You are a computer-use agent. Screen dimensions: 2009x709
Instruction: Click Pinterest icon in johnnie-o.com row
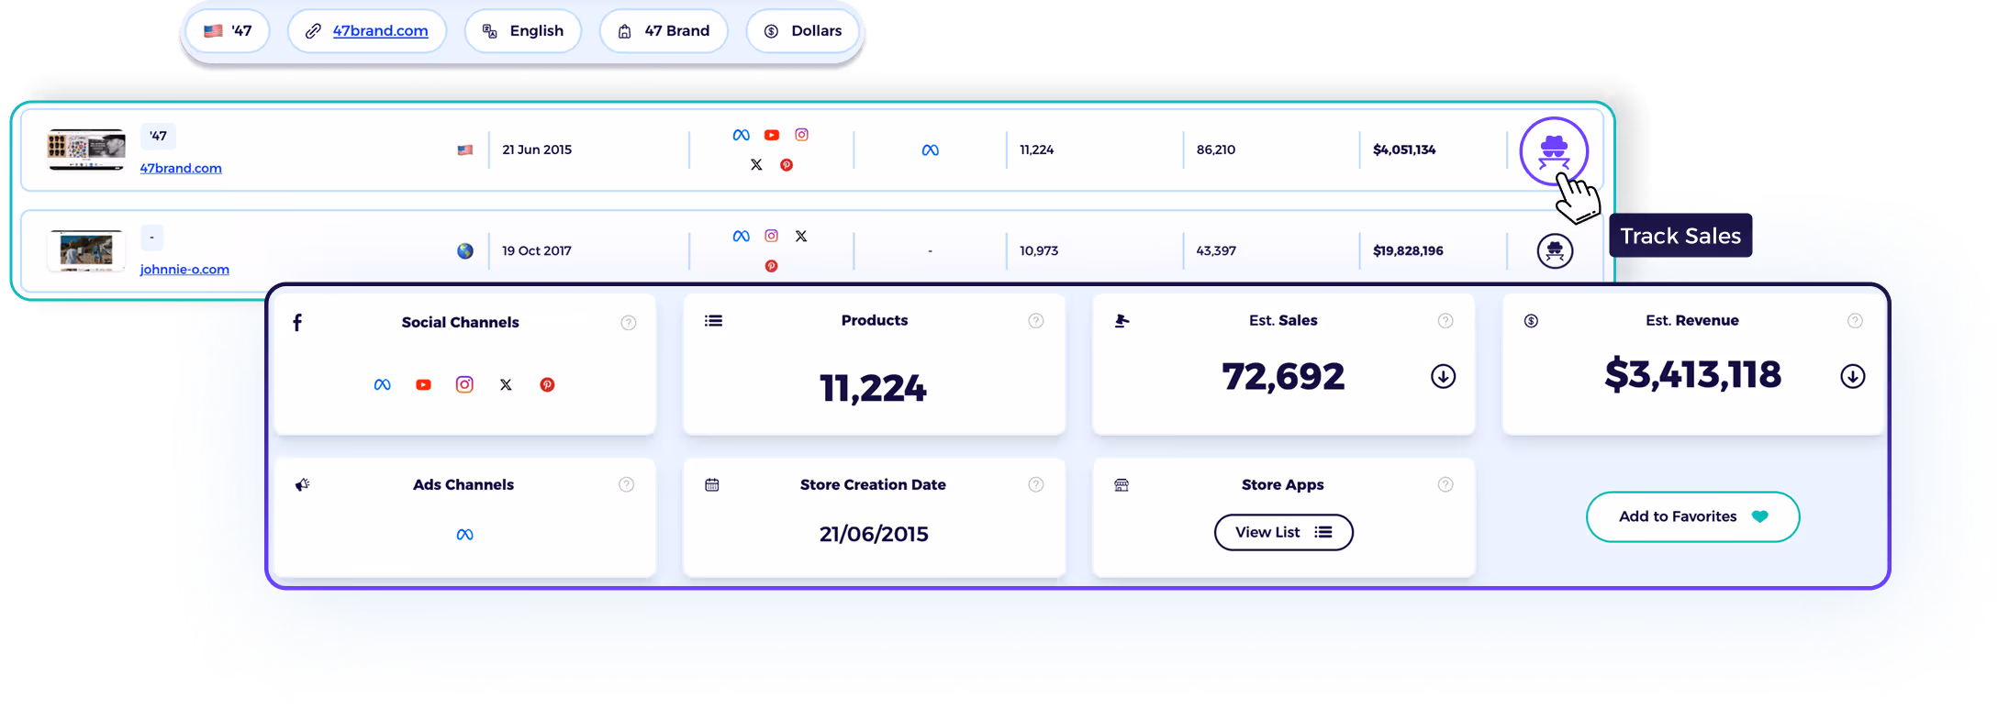tap(771, 266)
